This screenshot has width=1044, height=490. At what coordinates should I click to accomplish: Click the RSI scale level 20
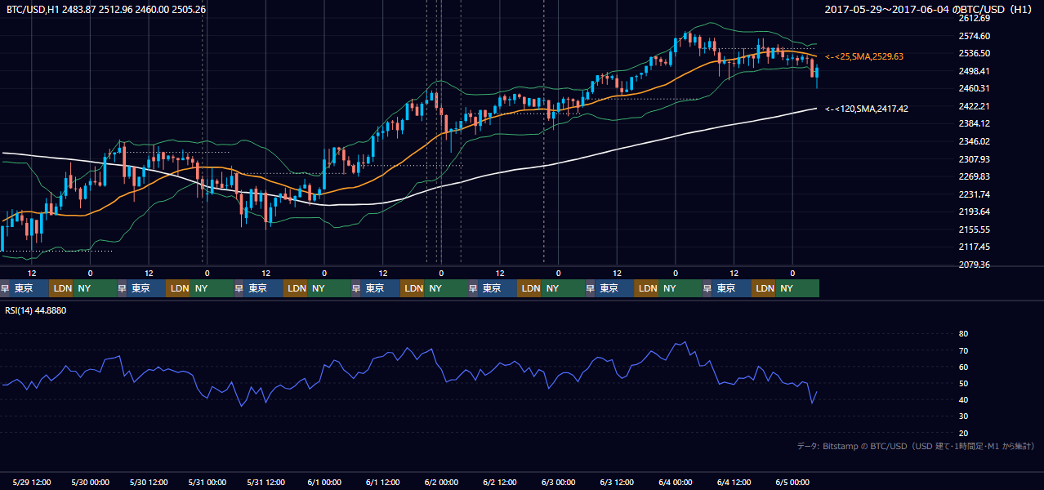[x=963, y=433]
